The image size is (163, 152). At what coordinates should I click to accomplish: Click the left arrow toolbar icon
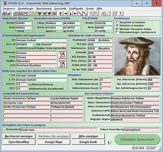point(75,13)
